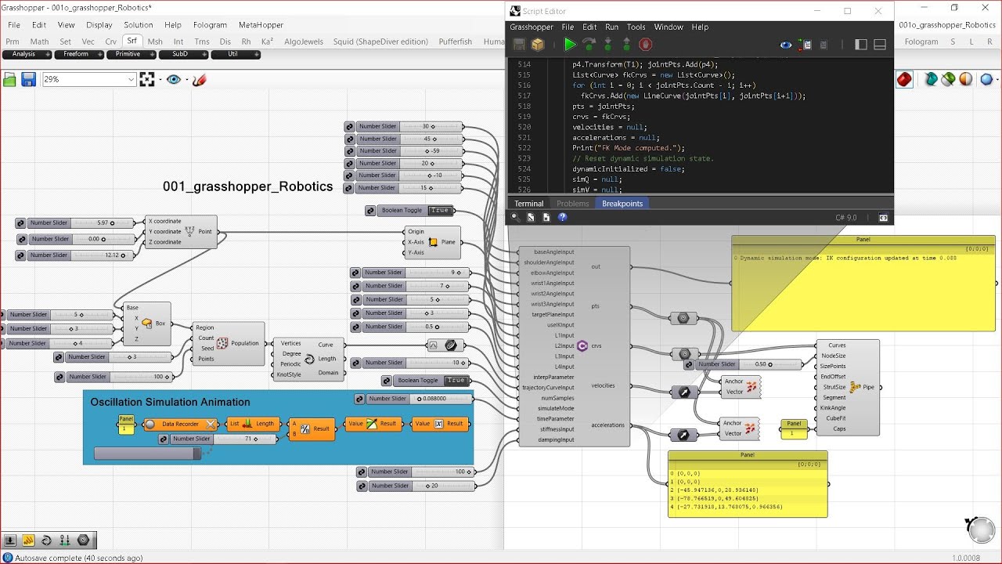1002x564 pixels.
Task: Switch to the Terminal tab
Action: (528, 204)
